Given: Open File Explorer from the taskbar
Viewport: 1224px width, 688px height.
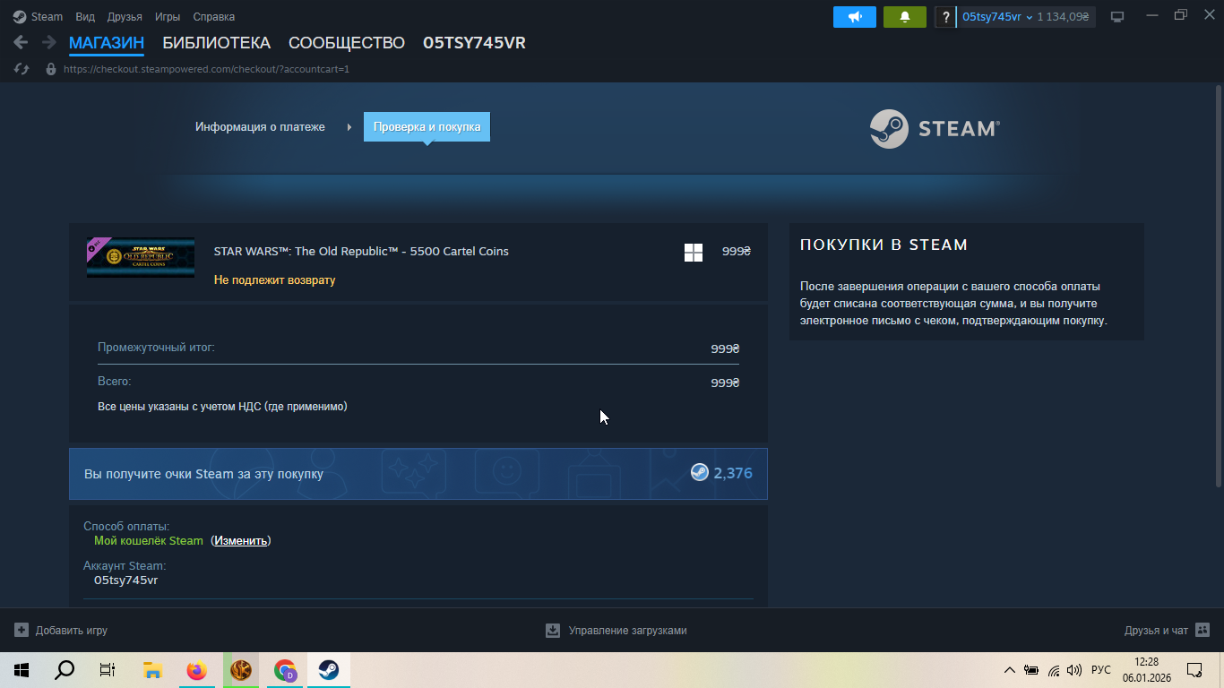Looking at the screenshot, I should click(x=152, y=670).
